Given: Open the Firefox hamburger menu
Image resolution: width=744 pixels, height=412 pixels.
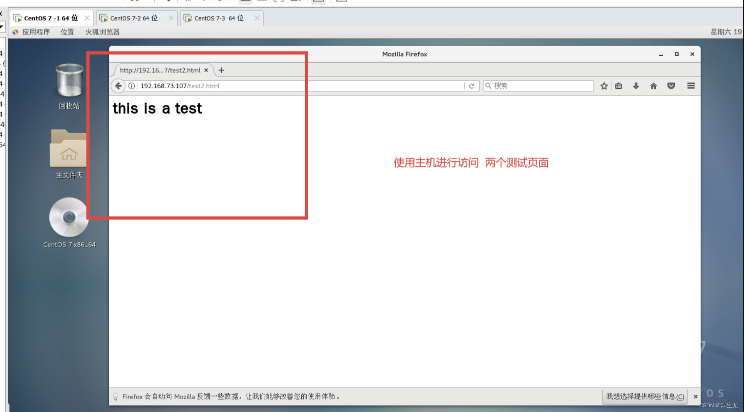Looking at the screenshot, I should (x=690, y=86).
